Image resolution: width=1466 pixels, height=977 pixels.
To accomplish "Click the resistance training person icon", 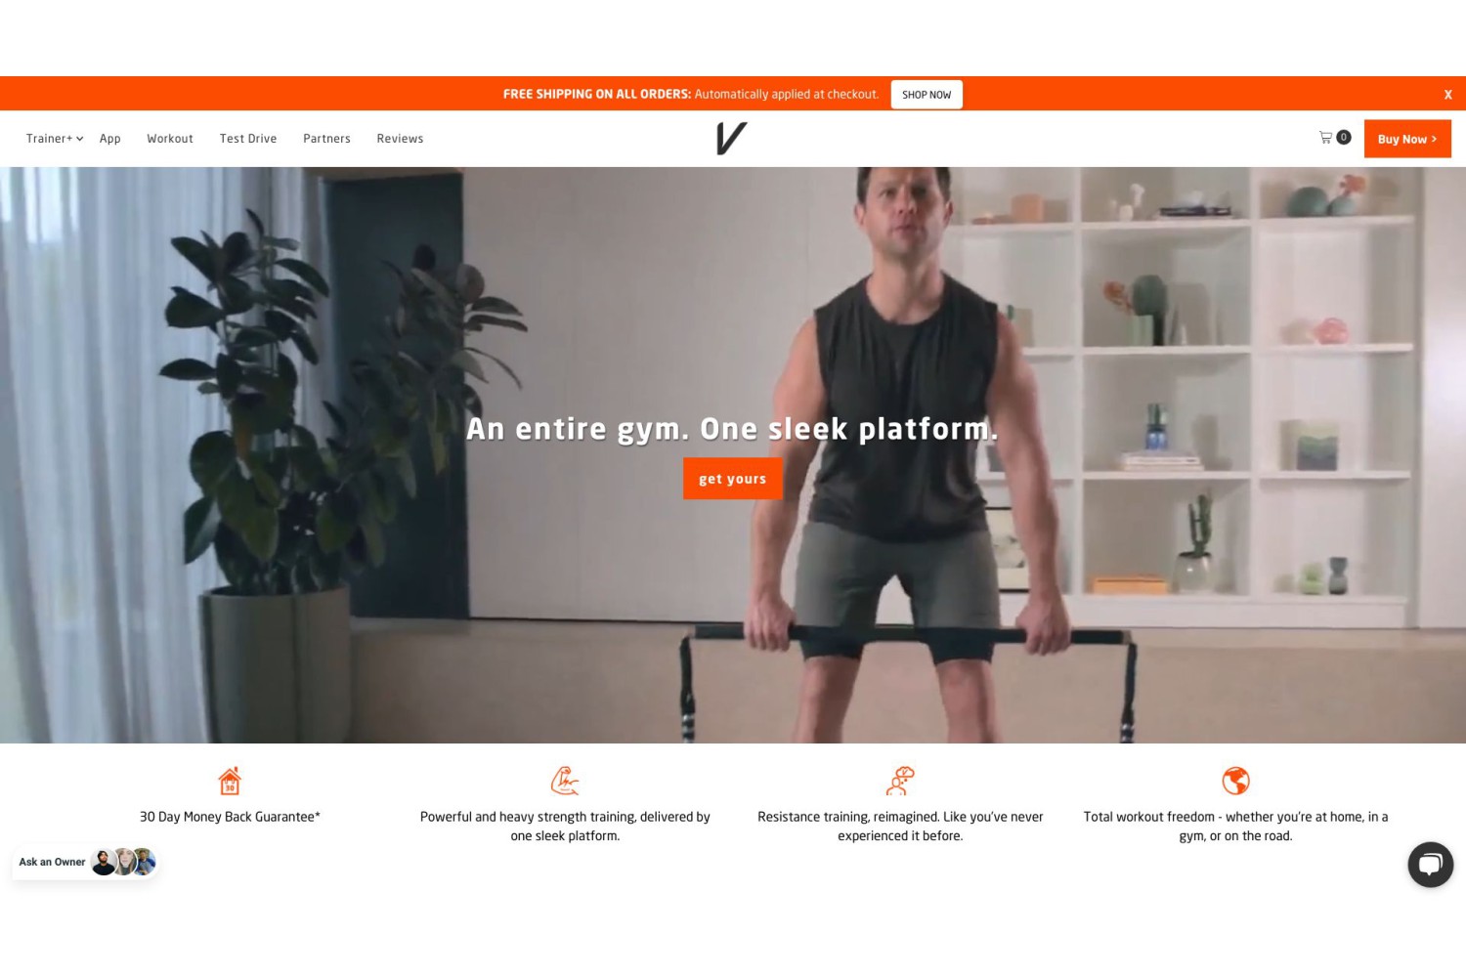I will click(x=900, y=781).
